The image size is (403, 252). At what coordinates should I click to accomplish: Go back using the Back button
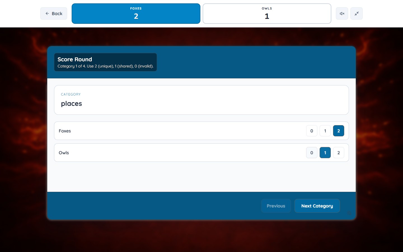[54, 13]
